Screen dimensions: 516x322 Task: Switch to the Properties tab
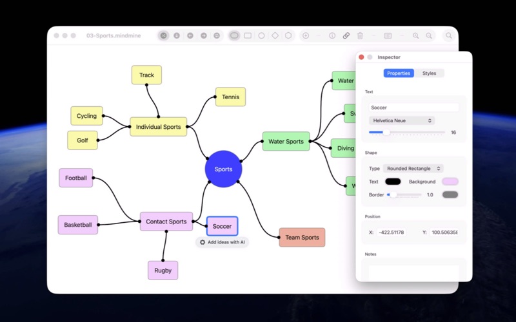coord(399,73)
